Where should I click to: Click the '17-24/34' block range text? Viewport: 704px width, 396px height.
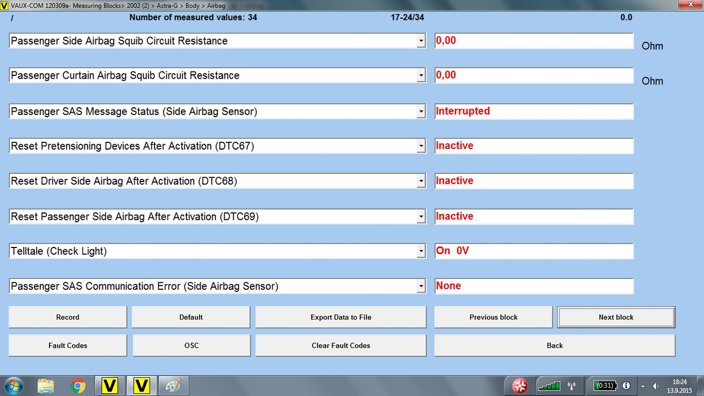(x=408, y=18)
